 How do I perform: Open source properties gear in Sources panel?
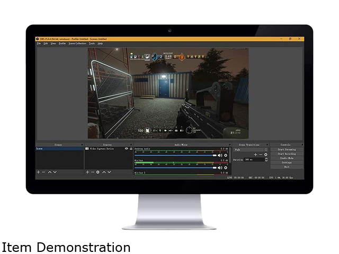[98, 172]
